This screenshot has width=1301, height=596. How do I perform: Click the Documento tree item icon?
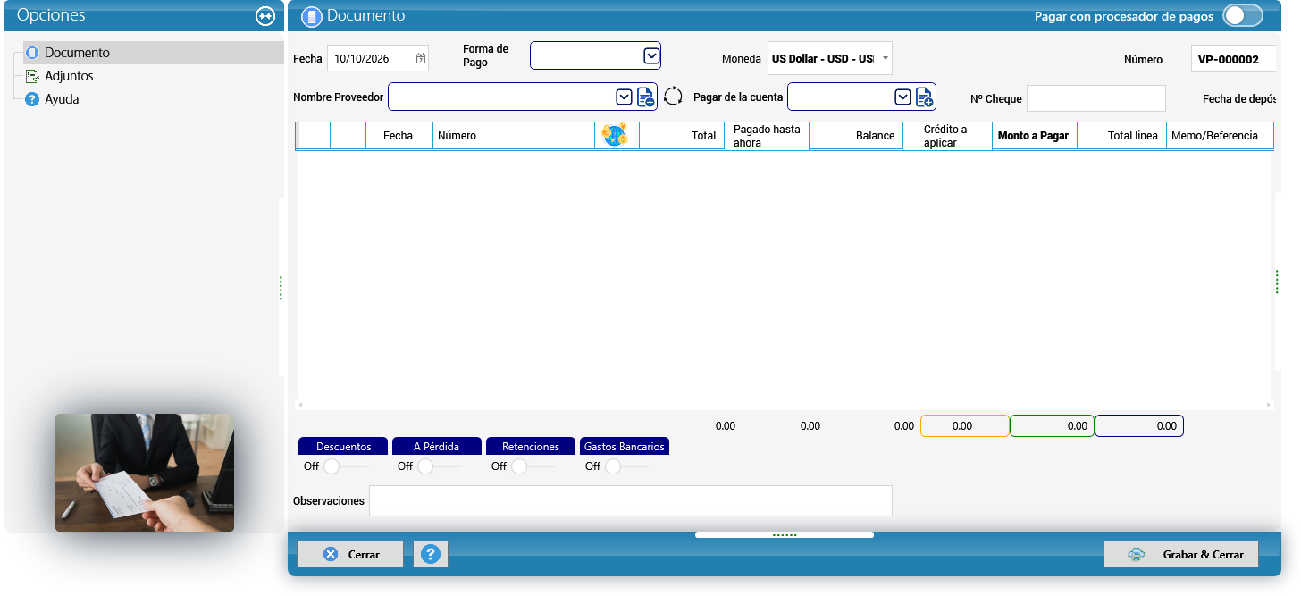coord(32,53)
